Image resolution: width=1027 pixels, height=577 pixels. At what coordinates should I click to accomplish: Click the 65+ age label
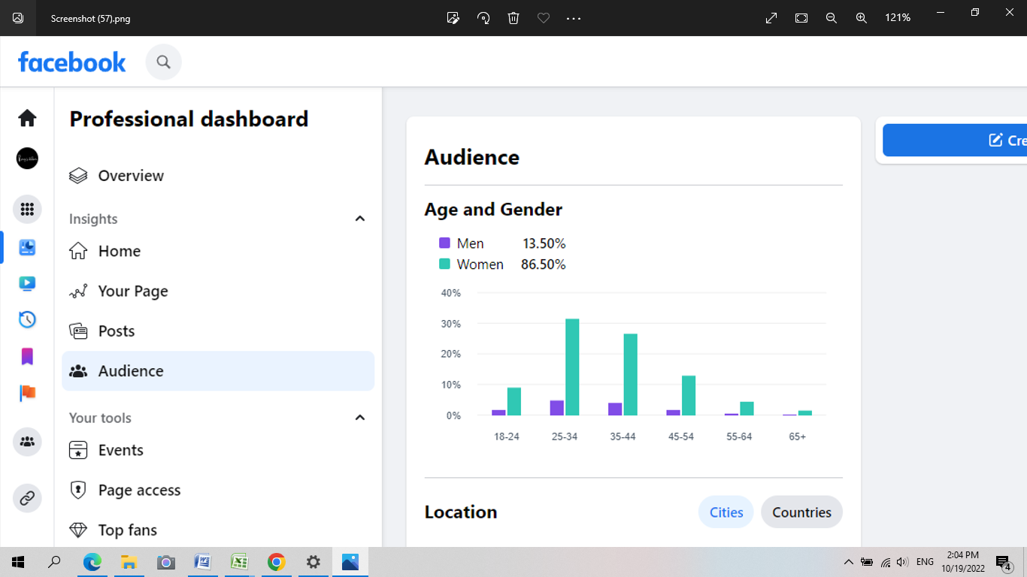pos(798,437)
